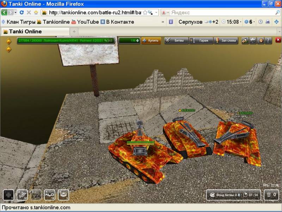Open the Гараж garage menu
This screenshot has width=282, height=212.
pyautogui.click(x=201, y=41)
